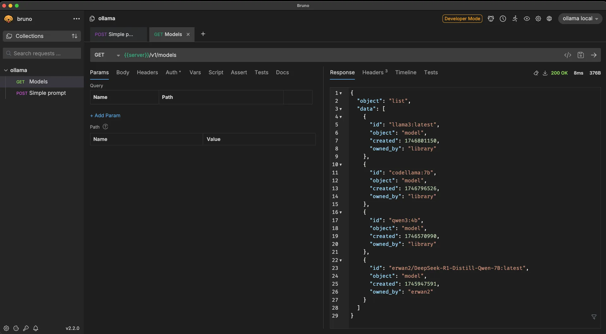The width and height of the screenshot is (606, 334).
Task: Click "llama3:latest" in the response
Action: pos(412,125)
